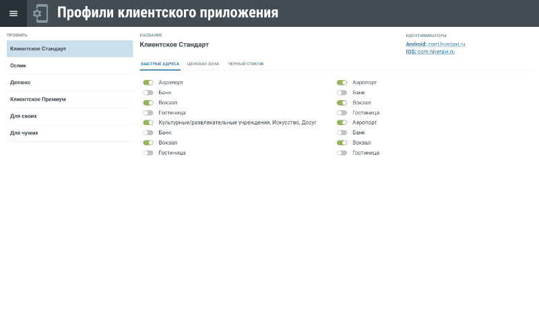Select the Клиентское Стандарт profile
This screenshot has width=539, height=320.
(69, 49)
